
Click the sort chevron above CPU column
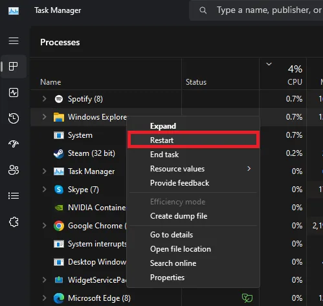pyautogui.click(x=269, y=64)
